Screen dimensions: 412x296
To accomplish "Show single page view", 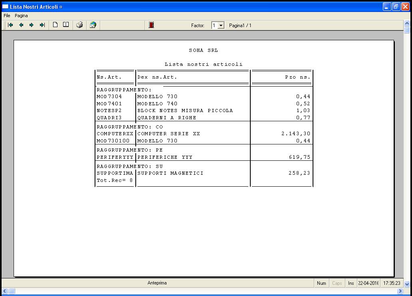I will point(55,25).
